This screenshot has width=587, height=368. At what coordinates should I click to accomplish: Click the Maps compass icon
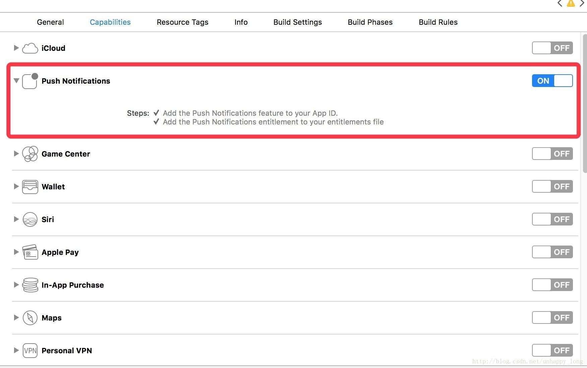(30, 318)
